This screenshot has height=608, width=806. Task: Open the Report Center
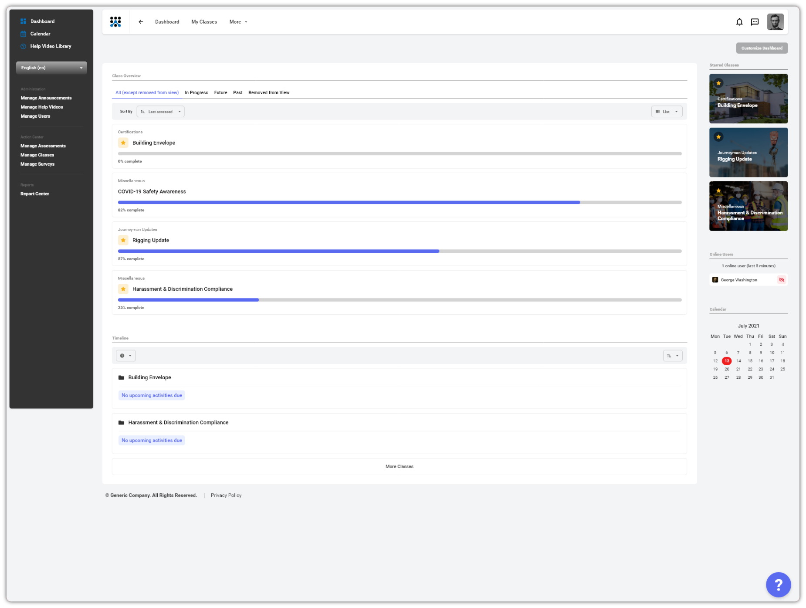[x=35, y=194]
